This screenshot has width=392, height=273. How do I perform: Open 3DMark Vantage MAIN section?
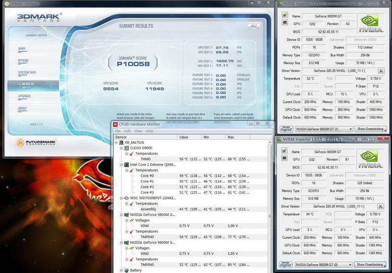(x=22, y=48)
